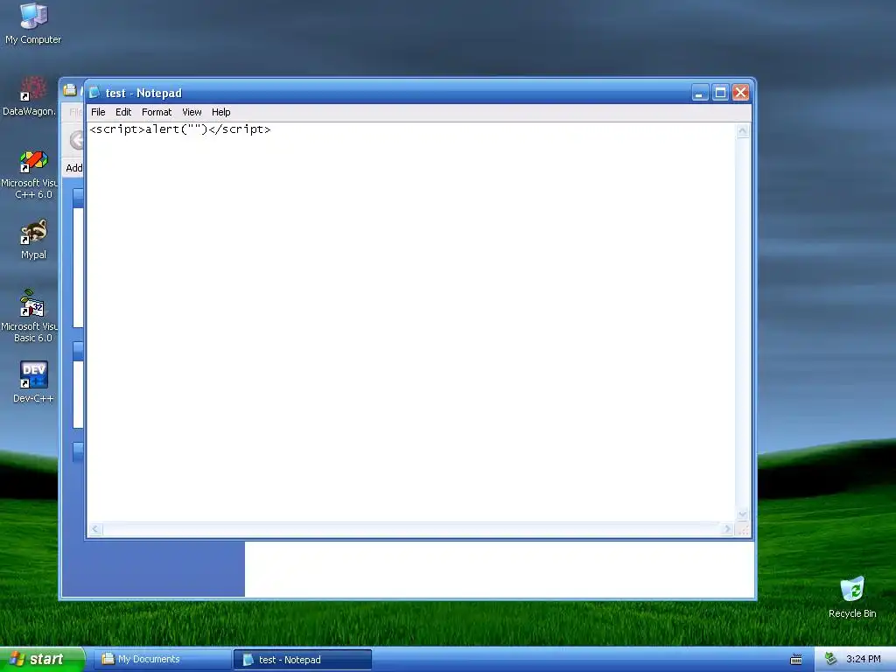Select the Microsoft Visual Basic 6.0 shortcut

coord(29,317)
